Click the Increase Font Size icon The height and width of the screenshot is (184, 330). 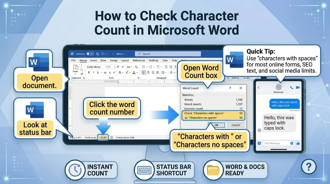click(118, 67)
